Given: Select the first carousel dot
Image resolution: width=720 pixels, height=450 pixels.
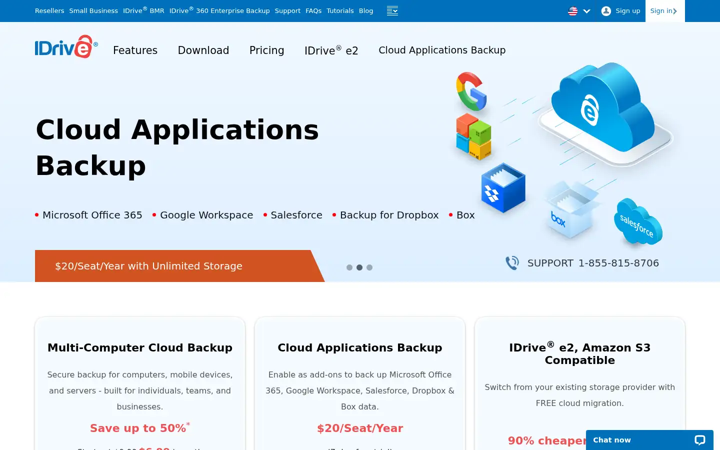Looking at the screenshot, I should pyautogui.click(x=349, y=267).
